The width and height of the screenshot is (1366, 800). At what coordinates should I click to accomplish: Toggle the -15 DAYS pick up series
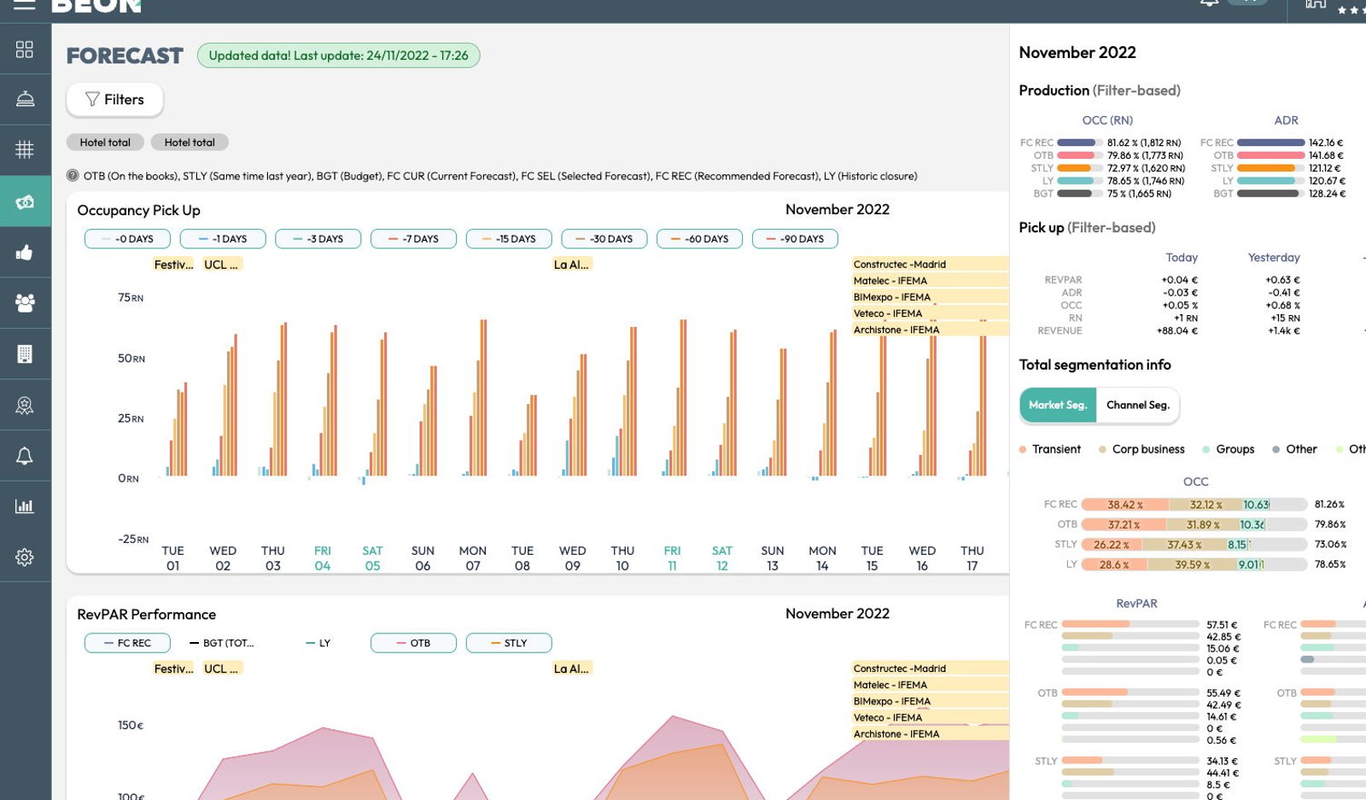click(x=509, y=239)
